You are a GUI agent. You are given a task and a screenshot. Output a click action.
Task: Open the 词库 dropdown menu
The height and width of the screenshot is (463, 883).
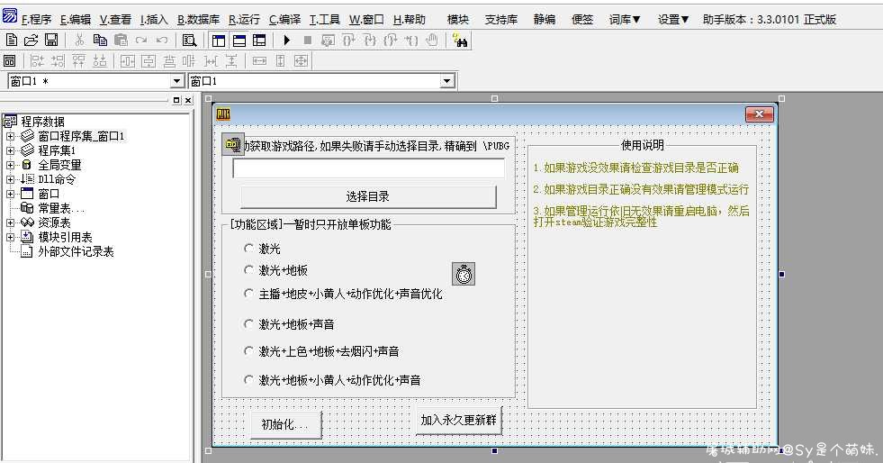(625, 19)
